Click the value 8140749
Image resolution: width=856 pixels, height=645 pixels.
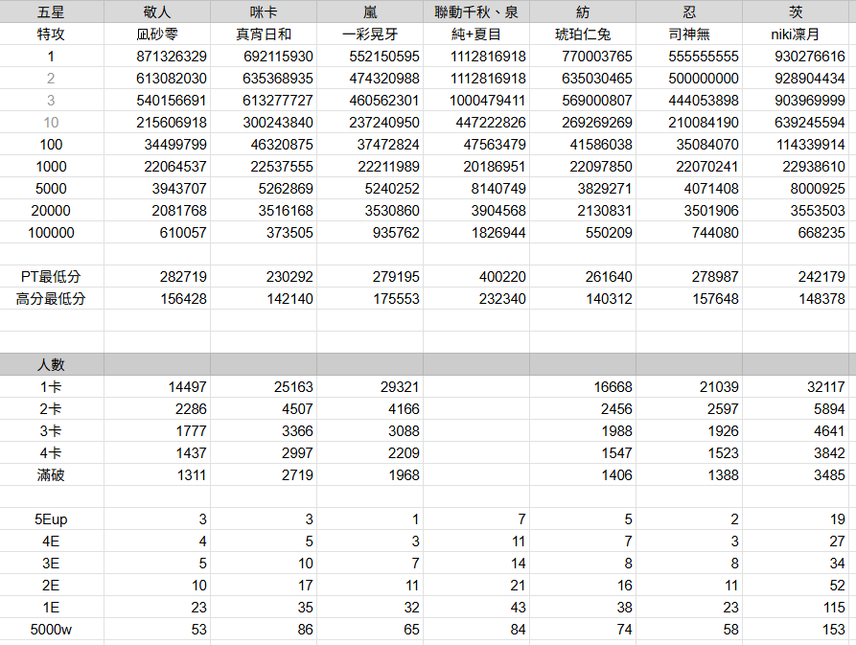(498, 189)
